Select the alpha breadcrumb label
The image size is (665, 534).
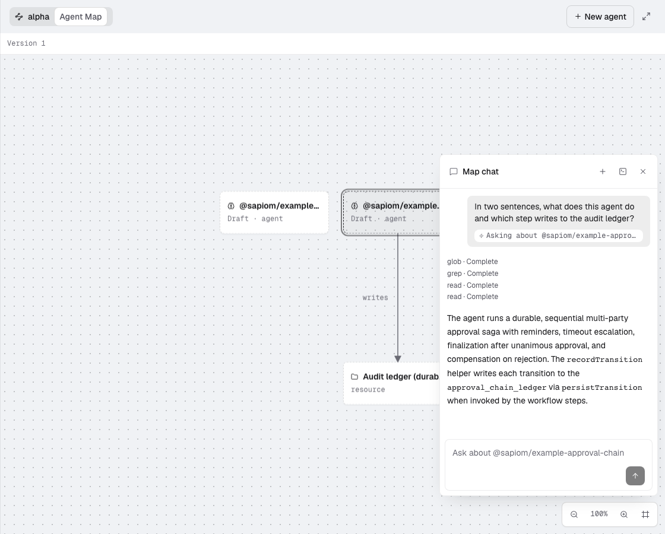point(39,17)
